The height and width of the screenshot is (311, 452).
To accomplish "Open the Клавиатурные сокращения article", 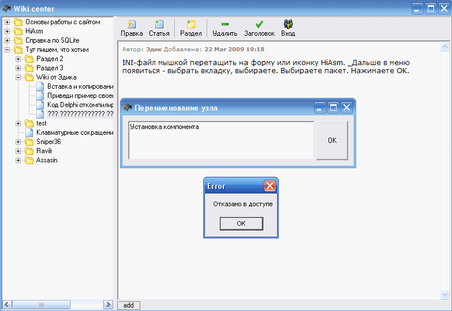I will [74, 132].
